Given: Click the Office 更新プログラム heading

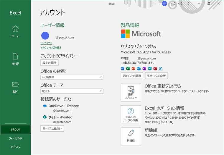Looking at the screenshot, I should [163, 86].
